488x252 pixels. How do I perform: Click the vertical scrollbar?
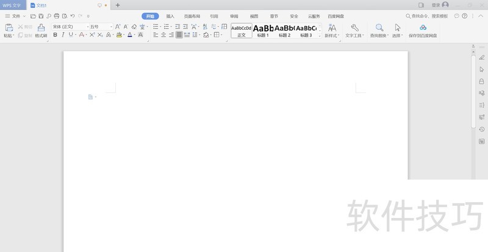point(473,91)
